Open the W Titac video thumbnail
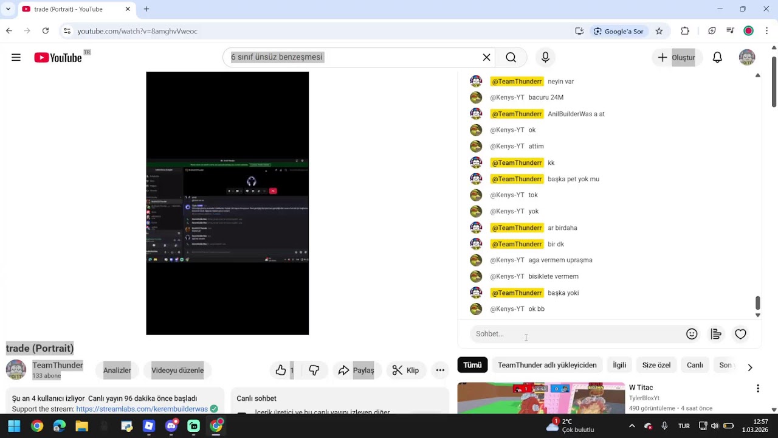The width and height of the screenshot is (778, 438). tap(541, 398)
